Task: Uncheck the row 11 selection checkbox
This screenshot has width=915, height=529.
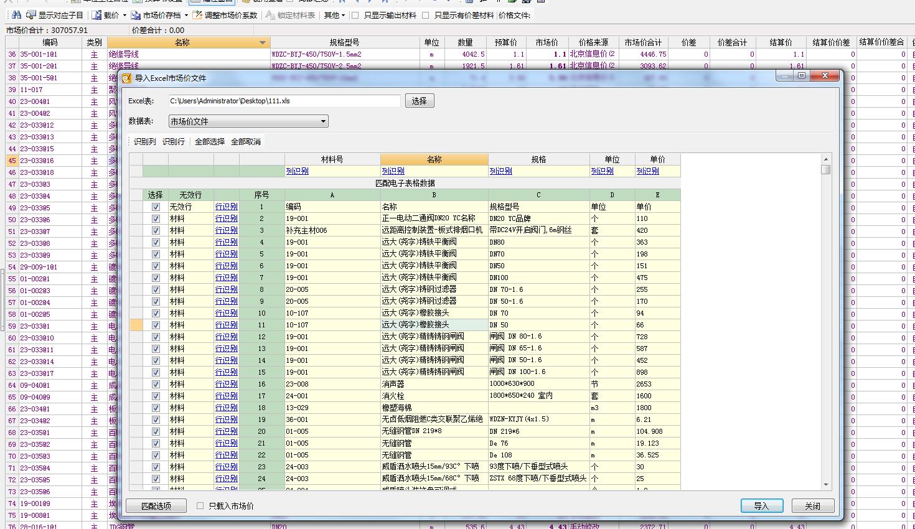Action: point(156,325)
